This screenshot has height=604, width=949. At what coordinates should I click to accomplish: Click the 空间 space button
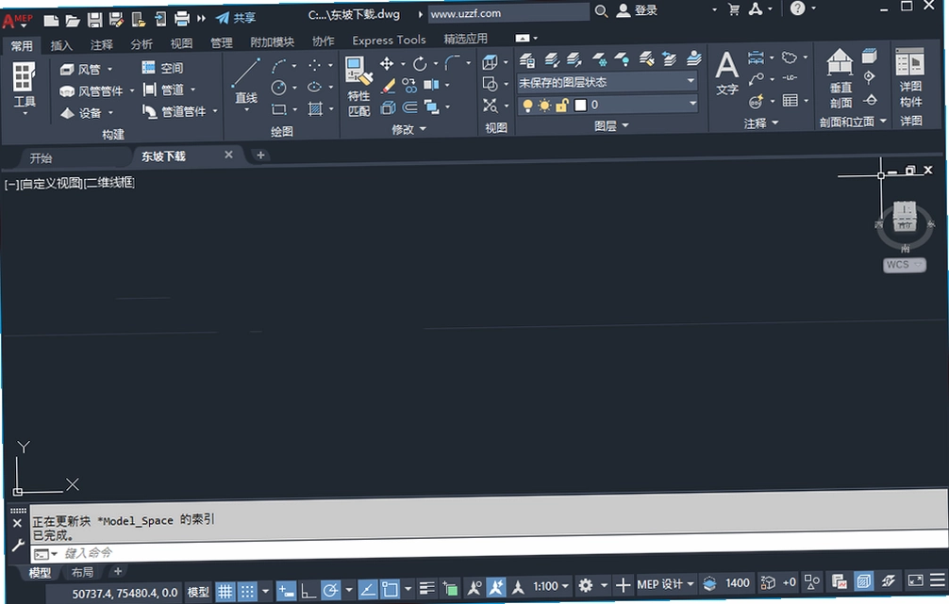pyautogui.click(x=162, y=68)
